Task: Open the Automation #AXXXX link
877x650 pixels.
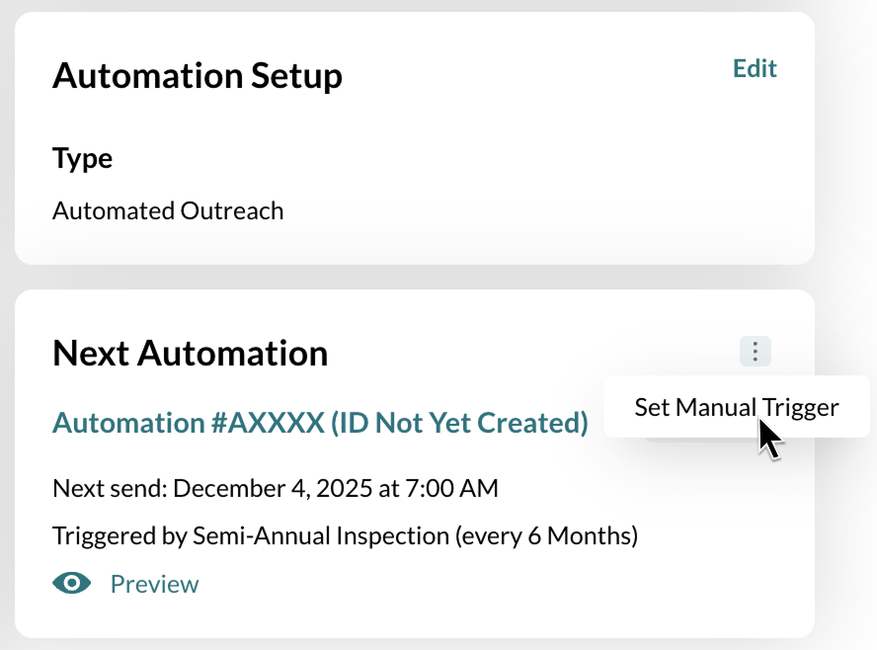Action: click(x=320, y=423)
